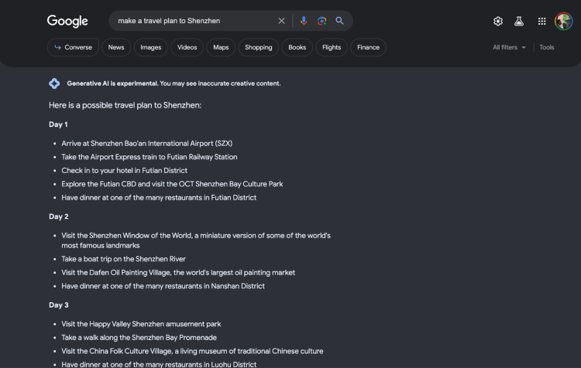The width and height of the screenshot is (581, 368).
Task: Clear the search box text
Action: point(282,21)
